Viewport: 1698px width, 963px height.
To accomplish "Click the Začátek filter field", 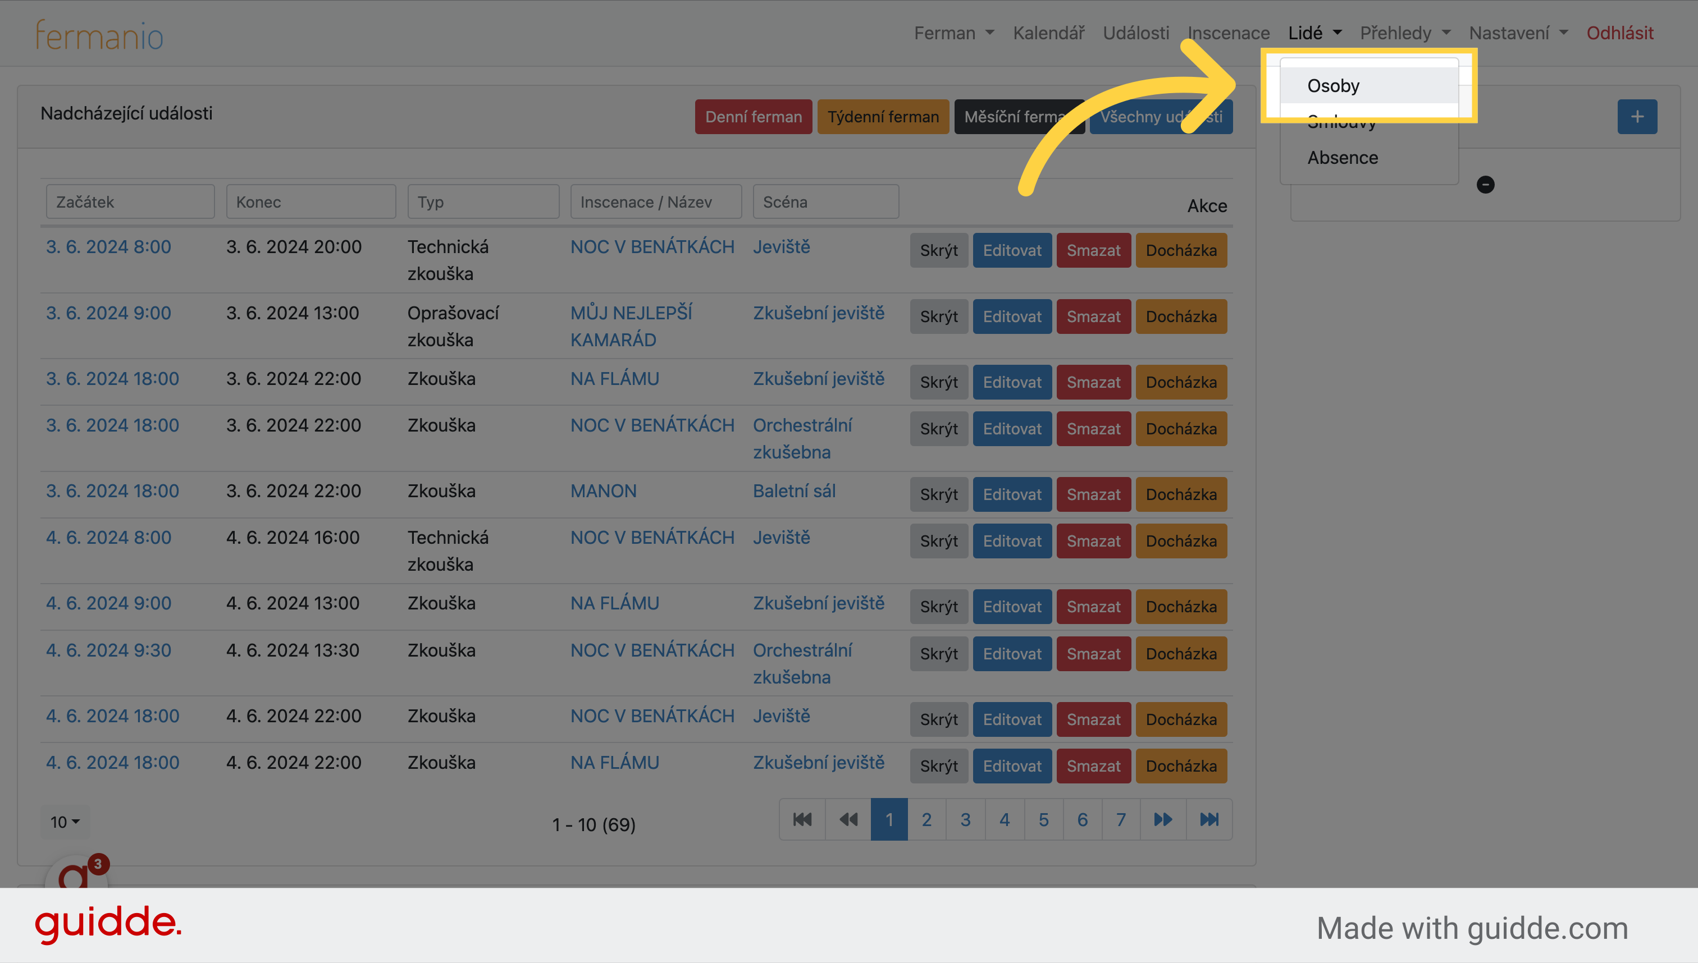I will pyautogui.click(x=130, y=201).
